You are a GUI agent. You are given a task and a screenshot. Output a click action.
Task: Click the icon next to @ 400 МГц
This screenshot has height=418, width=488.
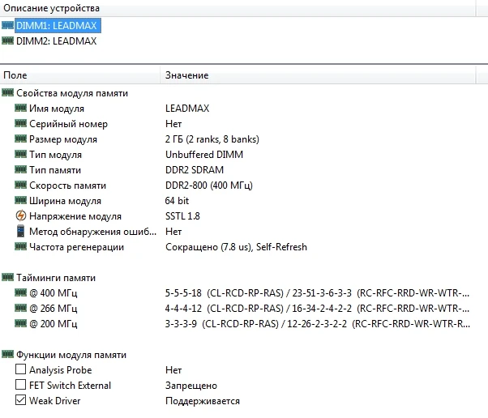pyautogui.click(x=20, y=292)
